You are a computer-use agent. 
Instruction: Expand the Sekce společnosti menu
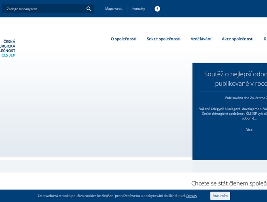point(163,39)
